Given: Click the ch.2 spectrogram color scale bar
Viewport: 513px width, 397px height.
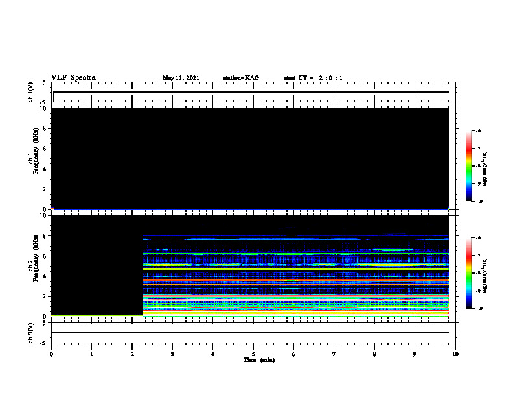Looking at the screenshot, I should coord(468,273).
